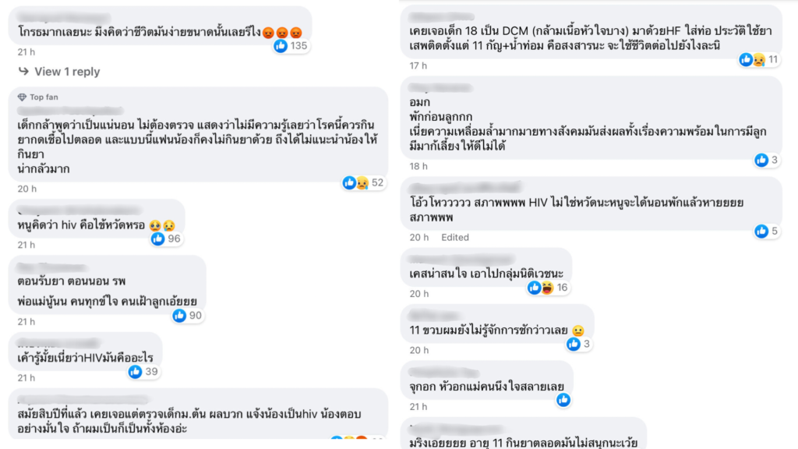Open reactions with 11 on the DCM comment

pos(759,60)
